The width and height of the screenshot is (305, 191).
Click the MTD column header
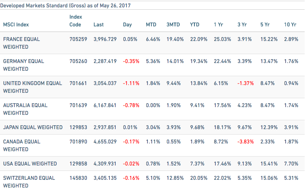tap(151, 25)
